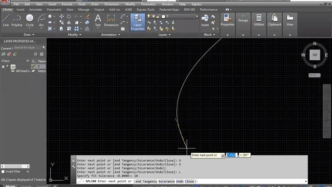Expand the Block panel

pyautogui.click(x=210, y=35)
